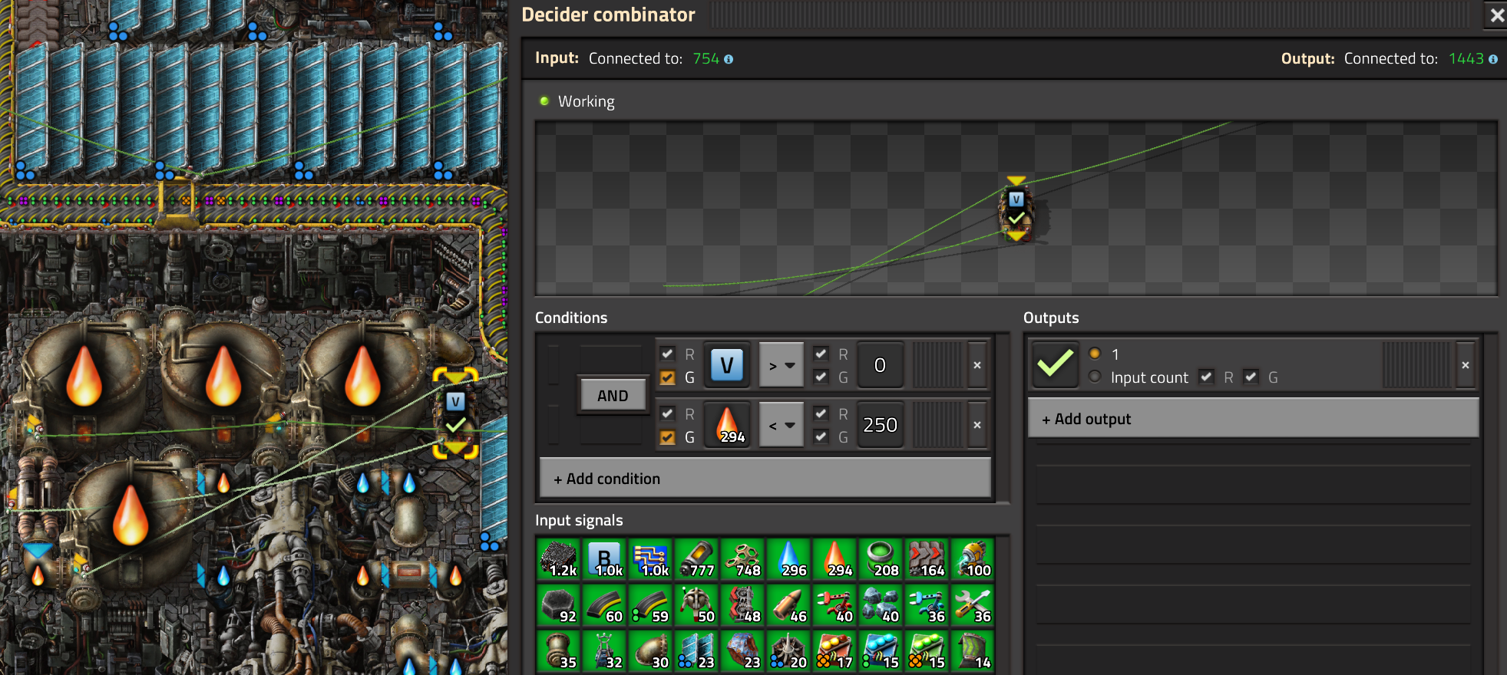Choose the green checkmark output signal slot
This screenshot has width=1507, height=675.
[x=1055, y=364]
